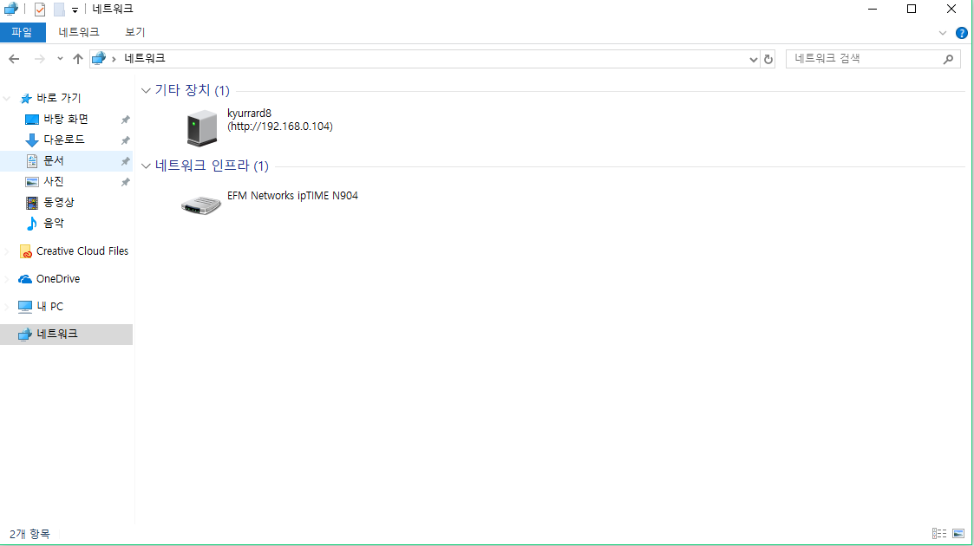Unpin 문서 using its pin icon
The height and width of the screenshot is (546, 974).
[x=125, y=160]
